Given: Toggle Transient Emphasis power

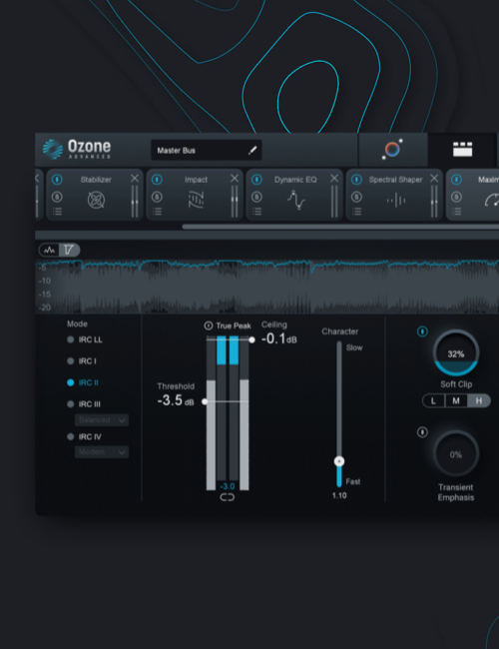Looking at the screenshot, I should pyautogui.click(x=422, y=432).
